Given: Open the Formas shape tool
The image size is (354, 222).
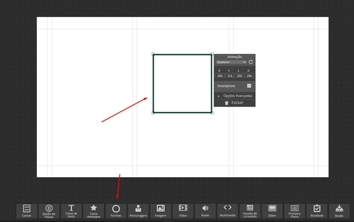Looking at the screenshot, I should click(116, 211).
